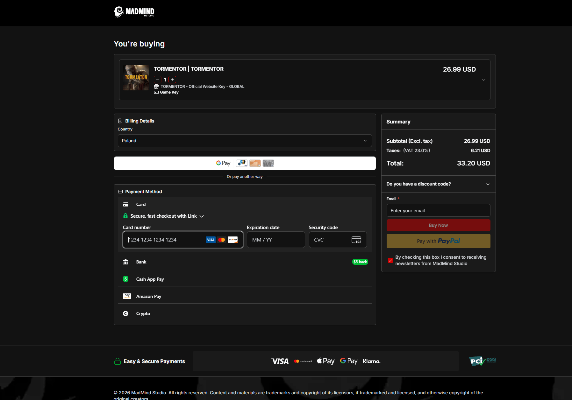Screen dimensions: 572x400
Task: Click the bank building icon
Action: 126,262
